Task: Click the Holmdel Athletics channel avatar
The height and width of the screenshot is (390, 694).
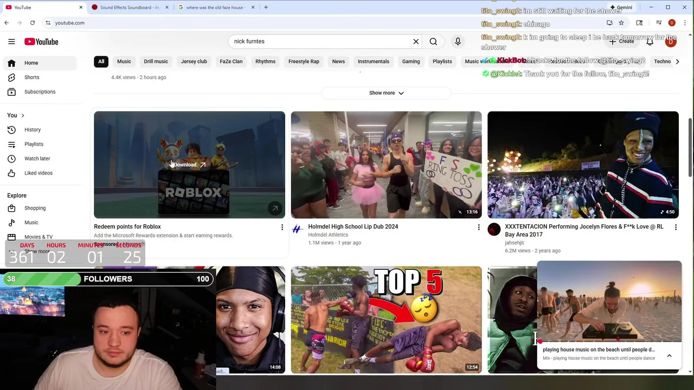Action: click(297, 229)
